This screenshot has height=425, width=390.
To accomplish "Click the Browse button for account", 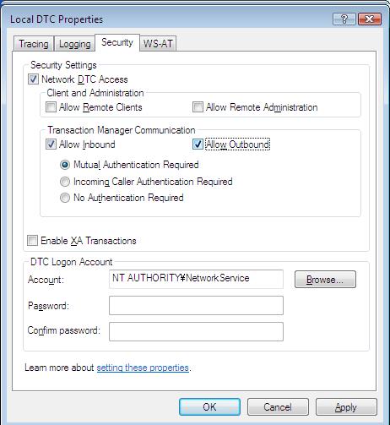I will 325,280.
